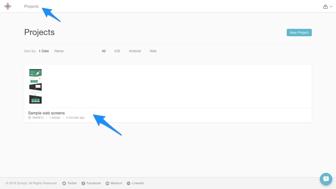Click the Twitter icon in footer

click(64, 184)
